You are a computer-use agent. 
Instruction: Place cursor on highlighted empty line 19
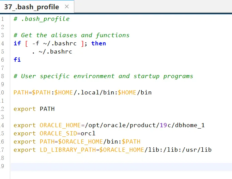point(121,167)
